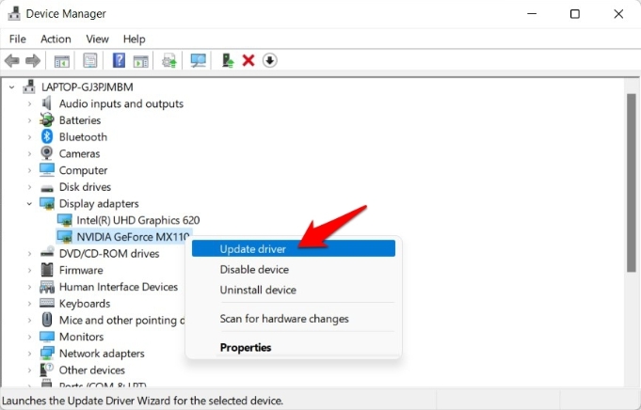Expand the Monitors category
Screen dimensions: 641x410
coord(29,337)
